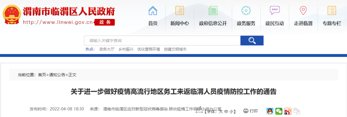The height and width of the screenshot is (117, 347).
Task: Click 正文 in the breadcrumb
Action: tap(72, 75)
